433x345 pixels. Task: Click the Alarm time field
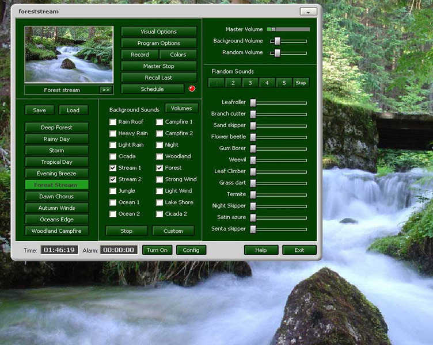pyautogui.click(x=119, y=250)
